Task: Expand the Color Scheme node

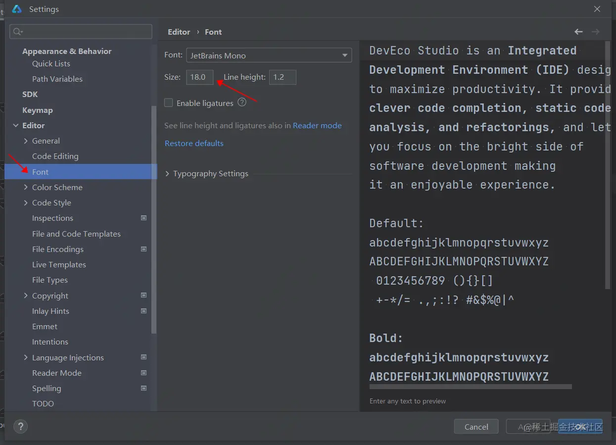Action: [26, 187]
